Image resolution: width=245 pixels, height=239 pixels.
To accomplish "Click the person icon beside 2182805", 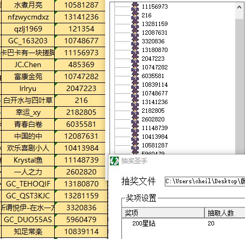I will (x=135, y=111).
